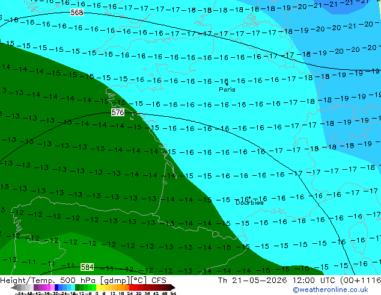Click the yellow swatch in the temperature legend
381x295 pixels.
99,288
